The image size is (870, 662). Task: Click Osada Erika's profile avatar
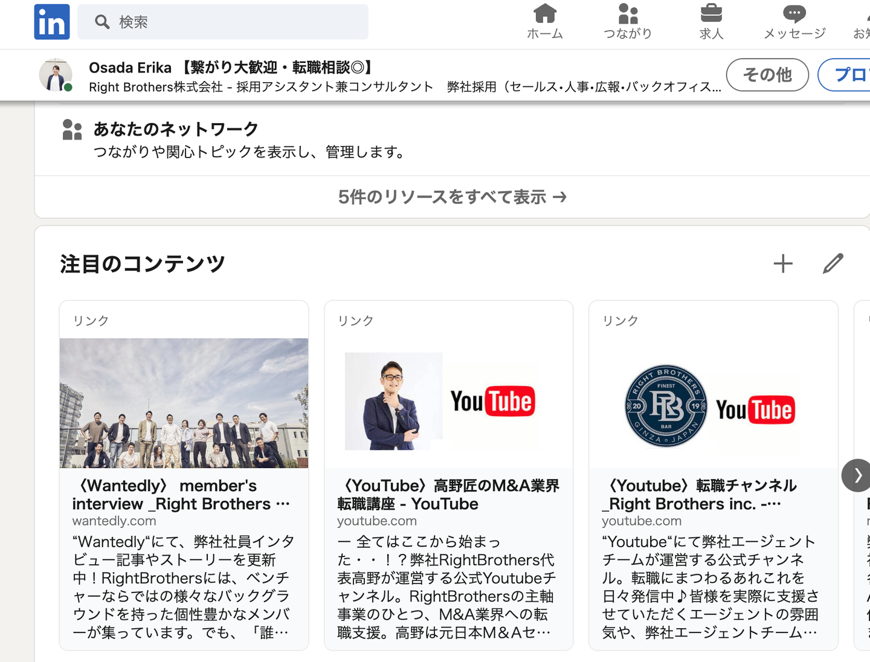(56, 75)
